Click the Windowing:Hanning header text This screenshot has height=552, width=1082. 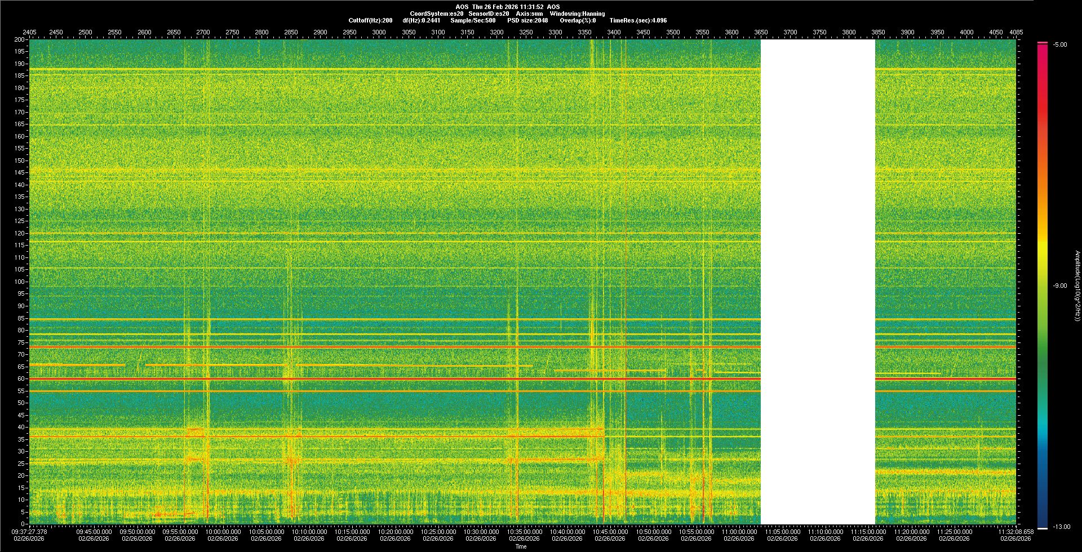click(577, 14)
